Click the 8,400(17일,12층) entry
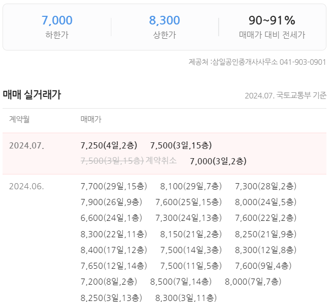The width and height of the screenshot is (330, 302). (x=114, y=250)
